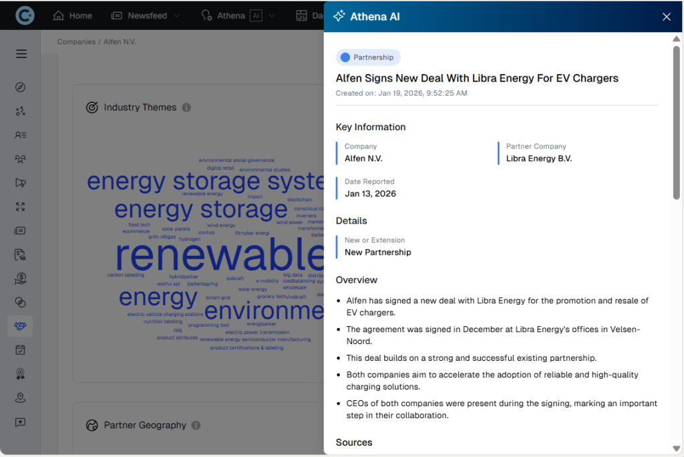
Task: Select the group of people sidebar icon
Action: [x=20, y=159]
